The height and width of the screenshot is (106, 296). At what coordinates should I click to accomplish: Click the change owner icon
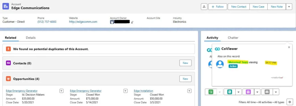click(x=132, y=22)
